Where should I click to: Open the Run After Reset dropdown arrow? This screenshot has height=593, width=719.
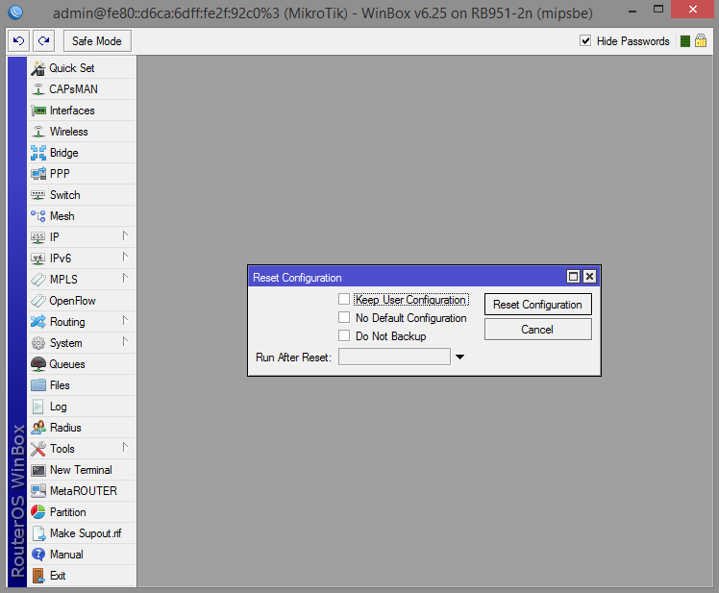point(459,357)
